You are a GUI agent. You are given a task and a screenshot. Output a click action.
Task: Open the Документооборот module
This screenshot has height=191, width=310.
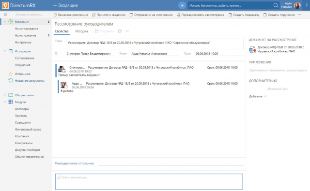coord(28,150)
